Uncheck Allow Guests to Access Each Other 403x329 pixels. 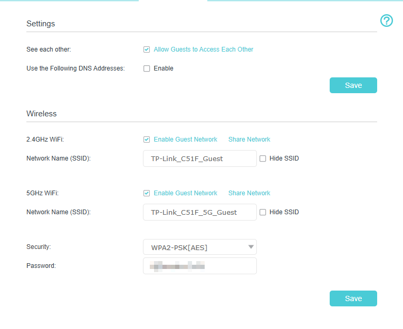tap(147, 49)
